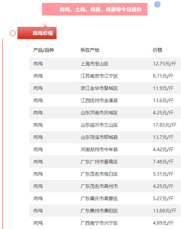Click the 5.31元/斤 price cell
181x229 pixels.
tap(163, 174)
